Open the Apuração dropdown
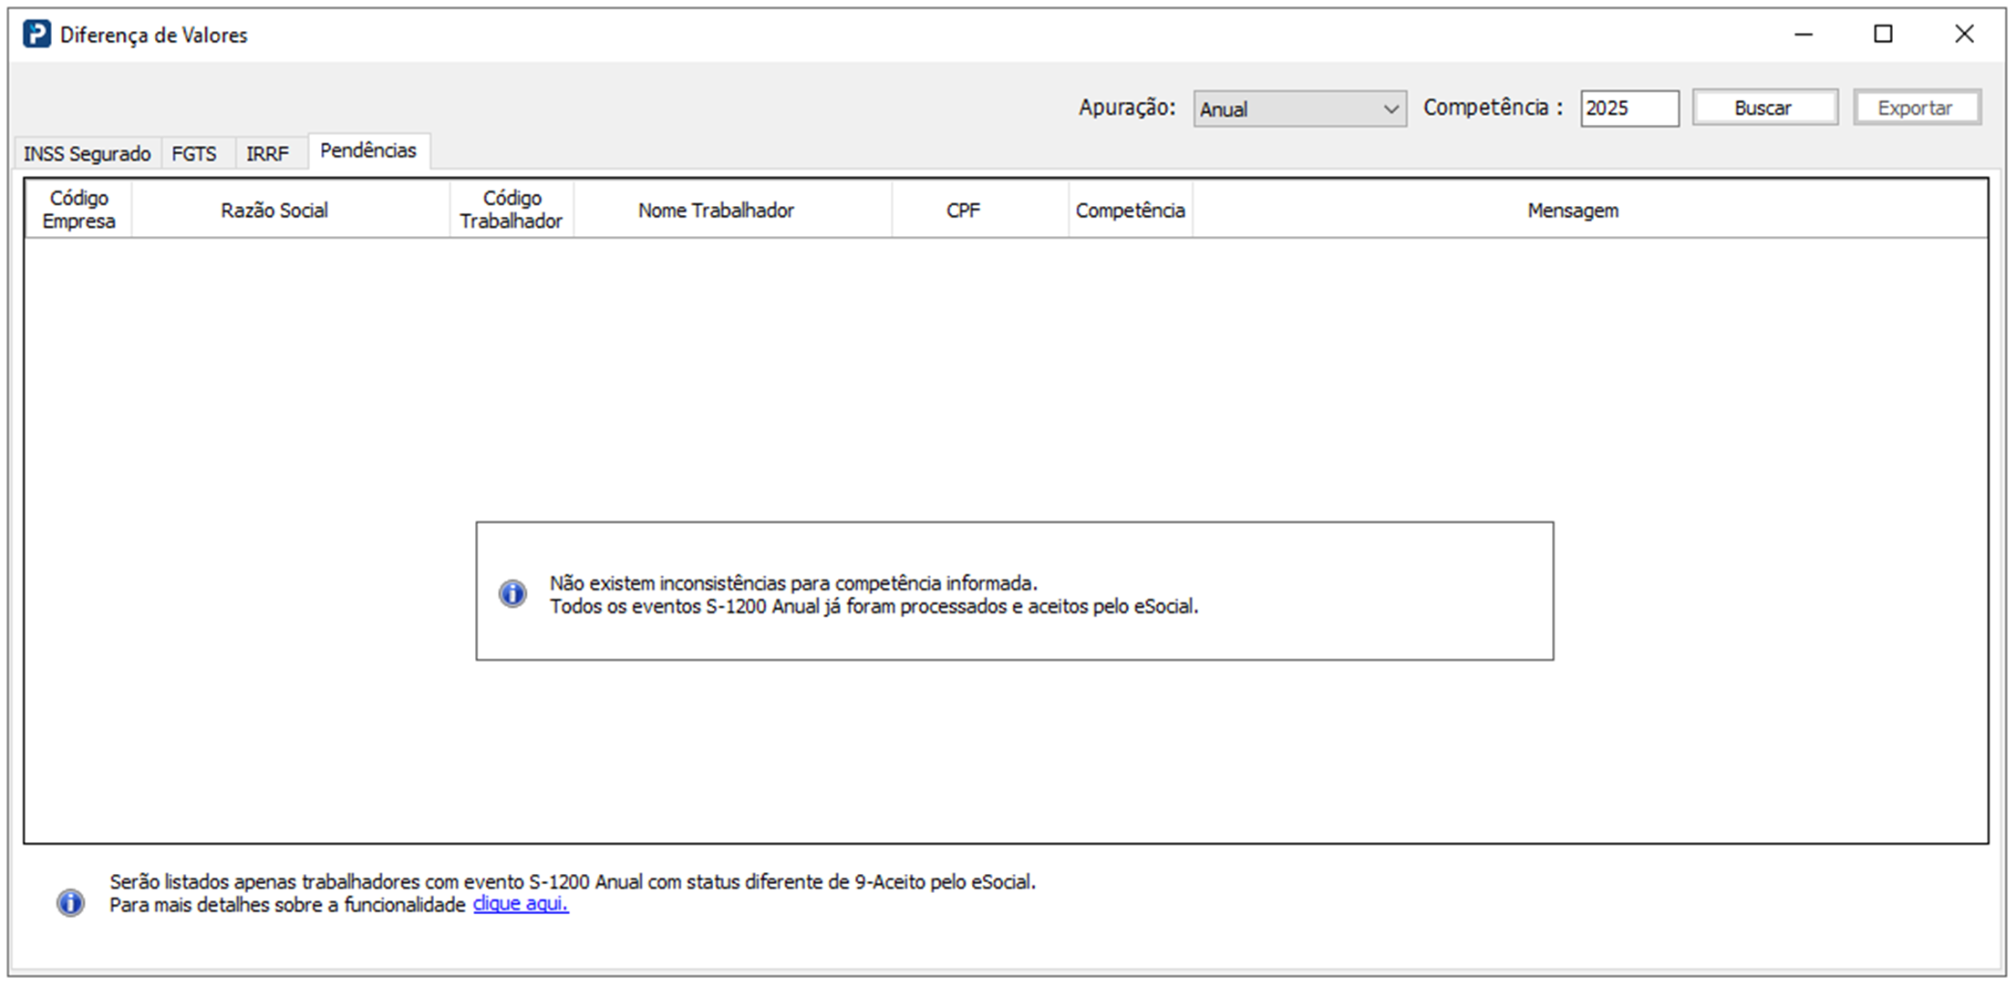The image size is (2016, 986). [x=1286, y=109]
